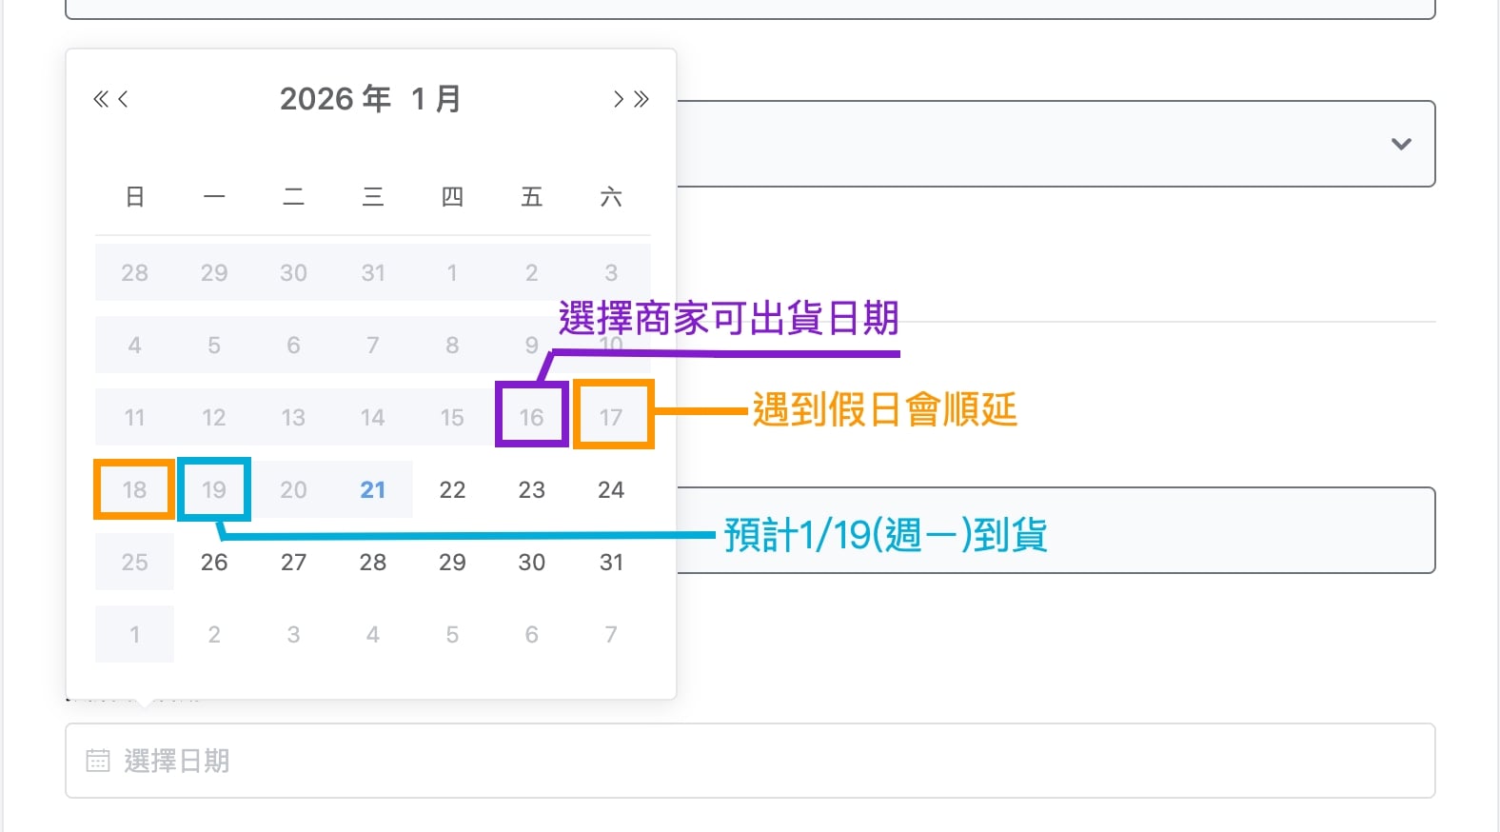Click date 15 in the calendar

pyautogui.click(x=452, y=418)
